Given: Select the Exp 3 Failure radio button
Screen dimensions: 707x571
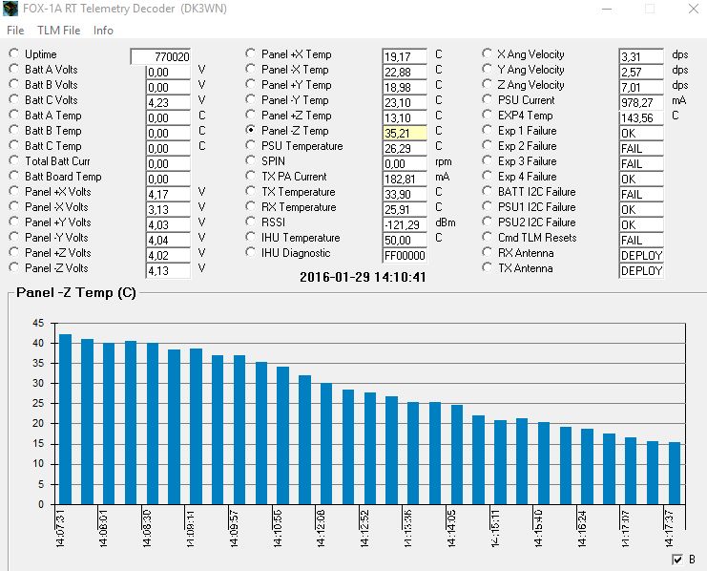Looking at the screenshot, I should point(487,160).
